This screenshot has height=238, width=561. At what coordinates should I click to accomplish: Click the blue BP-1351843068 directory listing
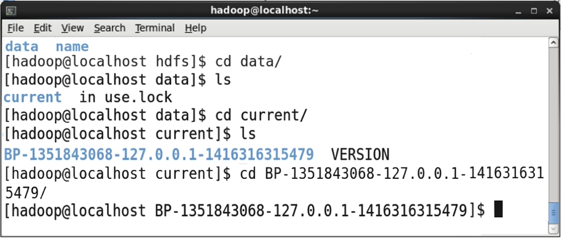159,154
